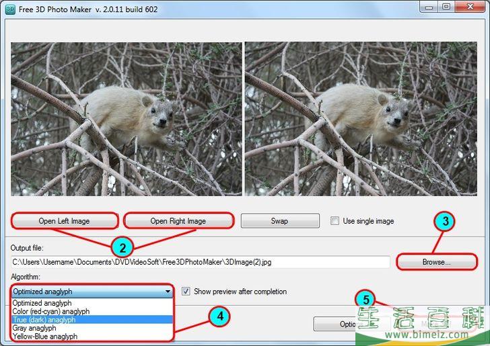Maximize the Free 3D Photo Maker window
490x346 pixels.
446,7
